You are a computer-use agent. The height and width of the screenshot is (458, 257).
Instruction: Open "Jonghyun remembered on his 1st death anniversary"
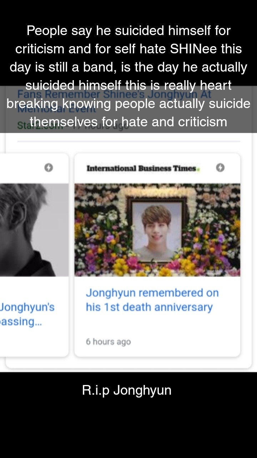click(x=152, y=300)
